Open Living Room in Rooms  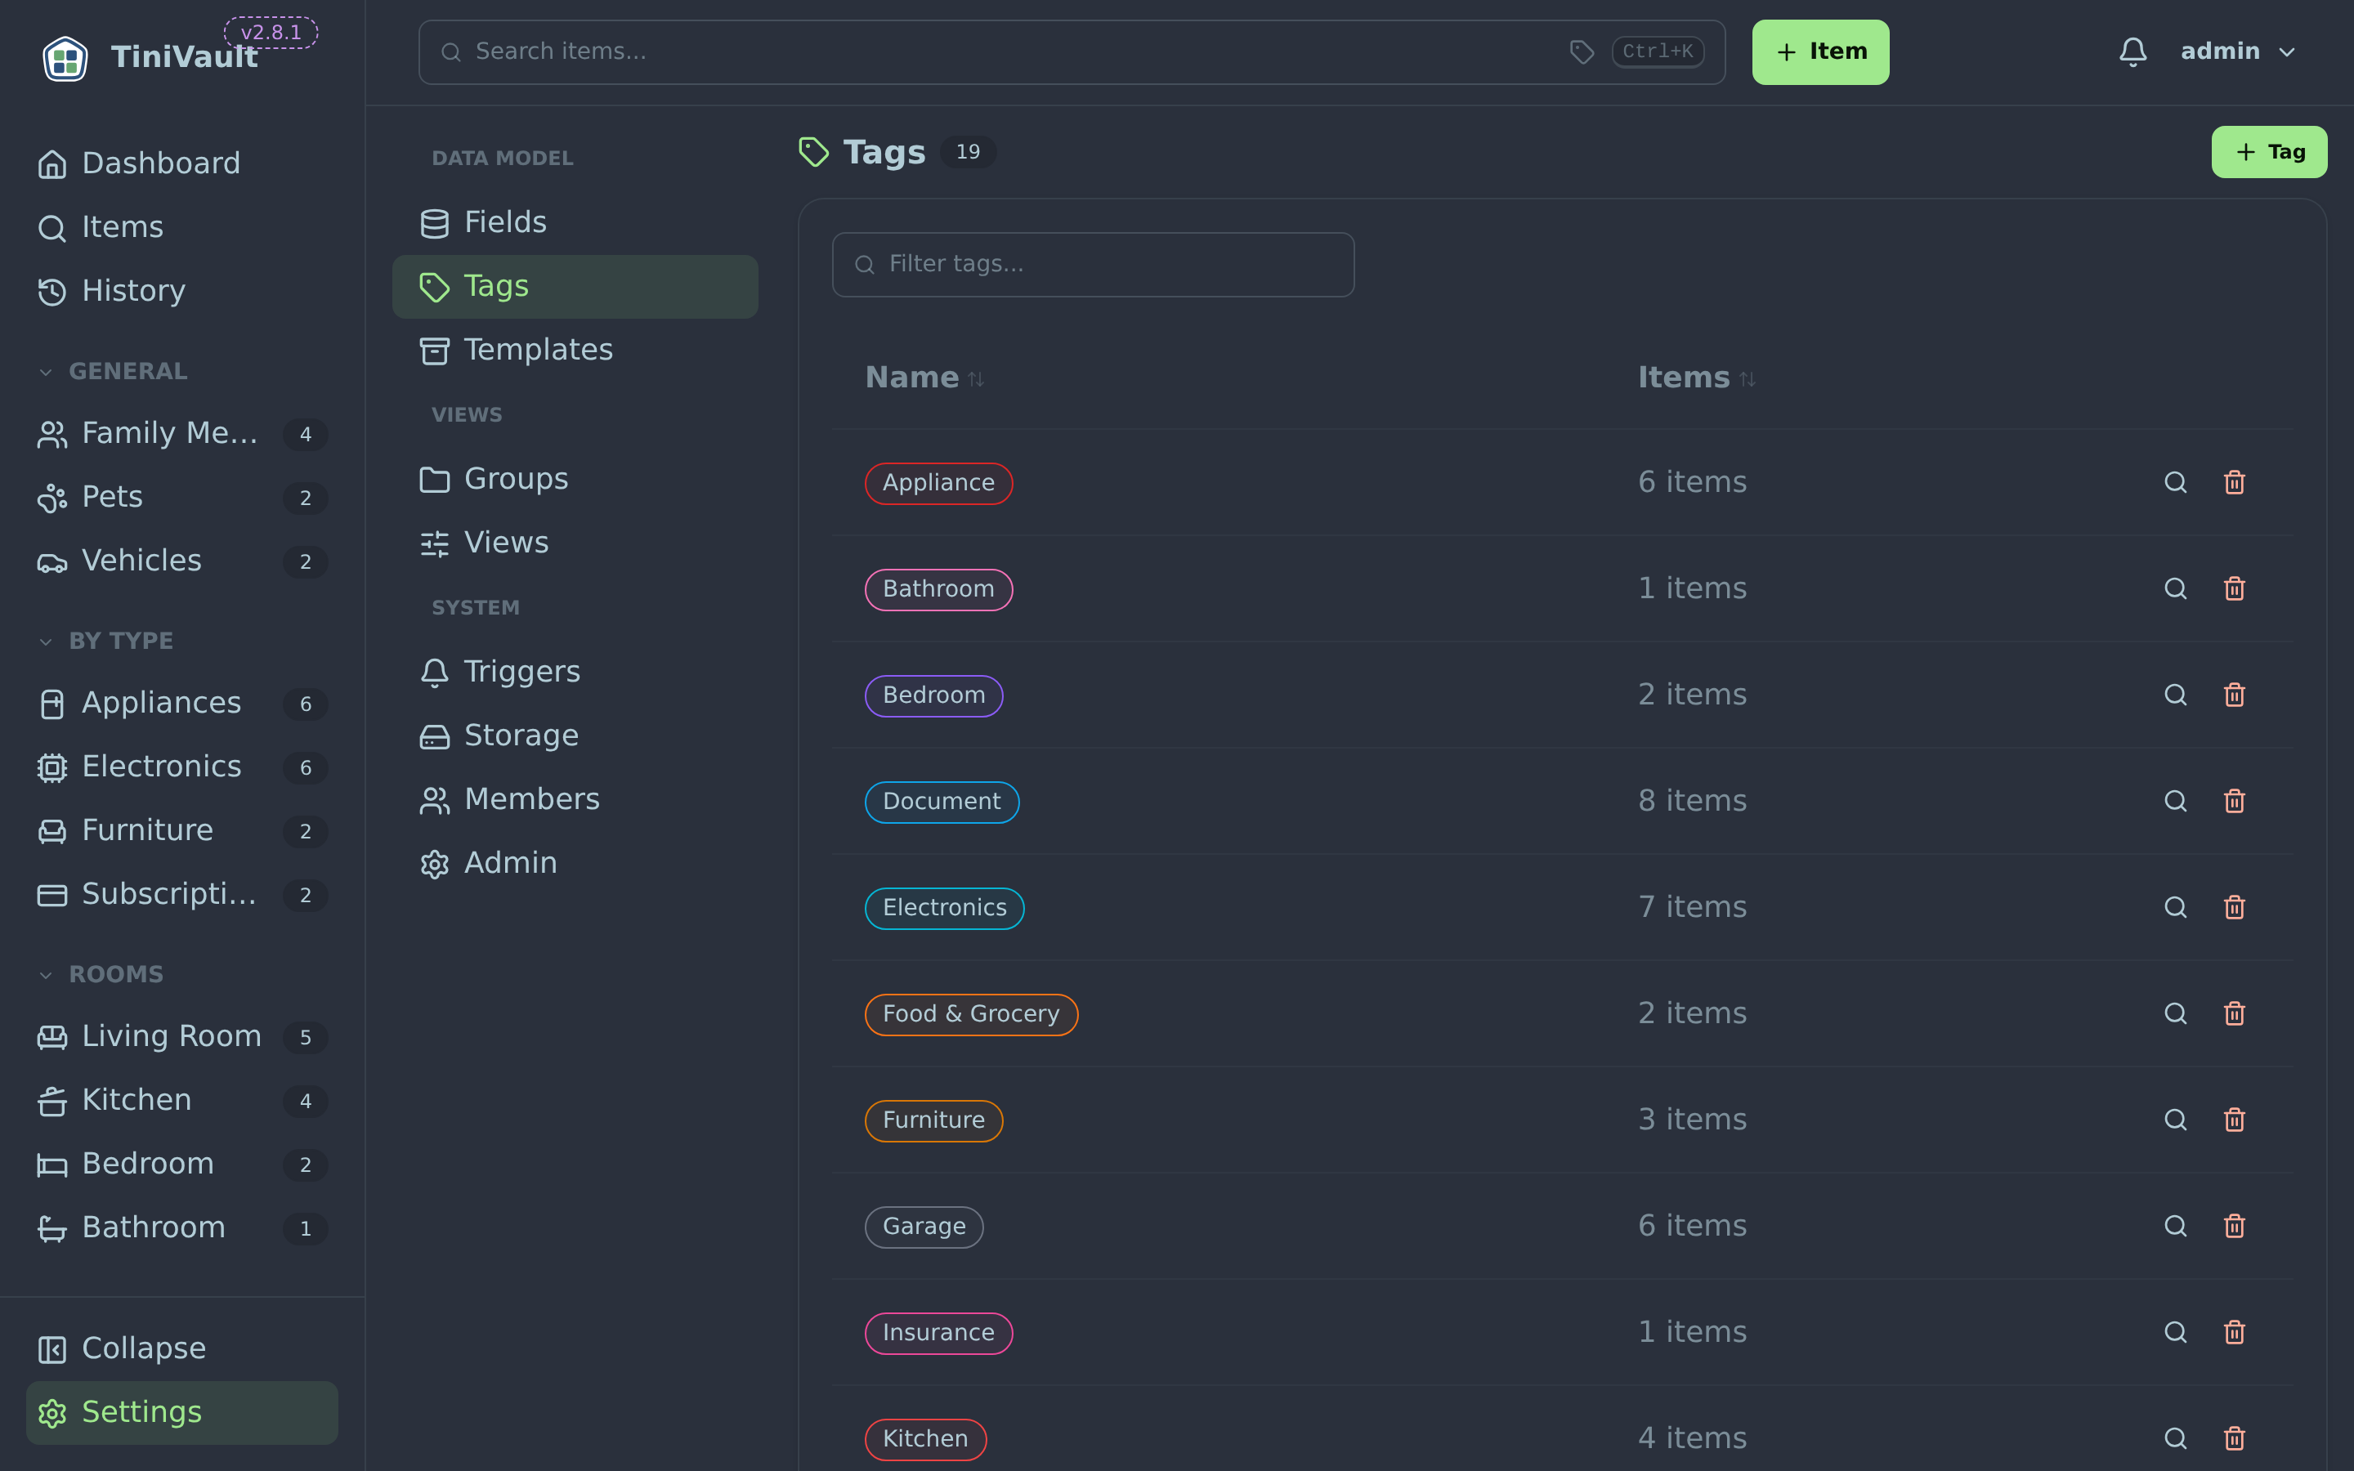182,1037
